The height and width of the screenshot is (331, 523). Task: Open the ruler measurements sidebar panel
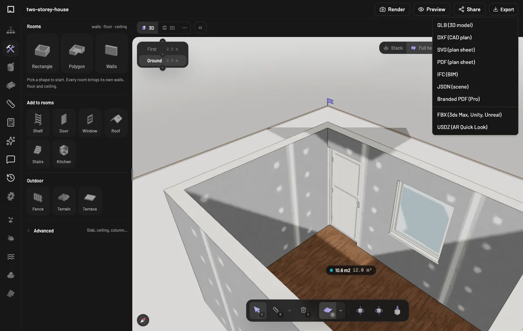(11, 104)
